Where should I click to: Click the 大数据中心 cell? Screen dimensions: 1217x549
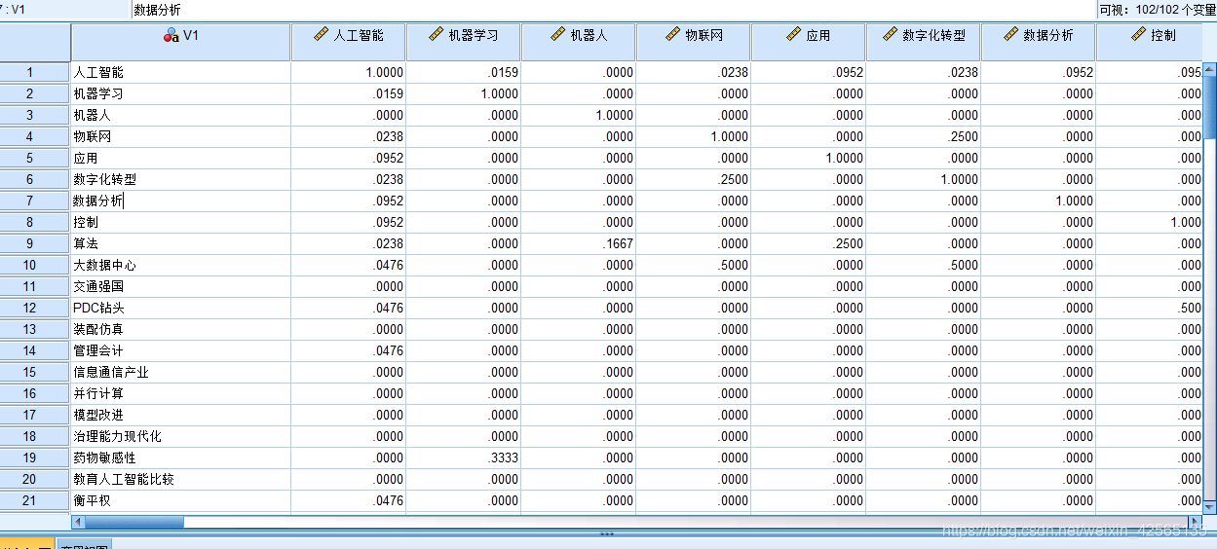click(x=181, y=265)
